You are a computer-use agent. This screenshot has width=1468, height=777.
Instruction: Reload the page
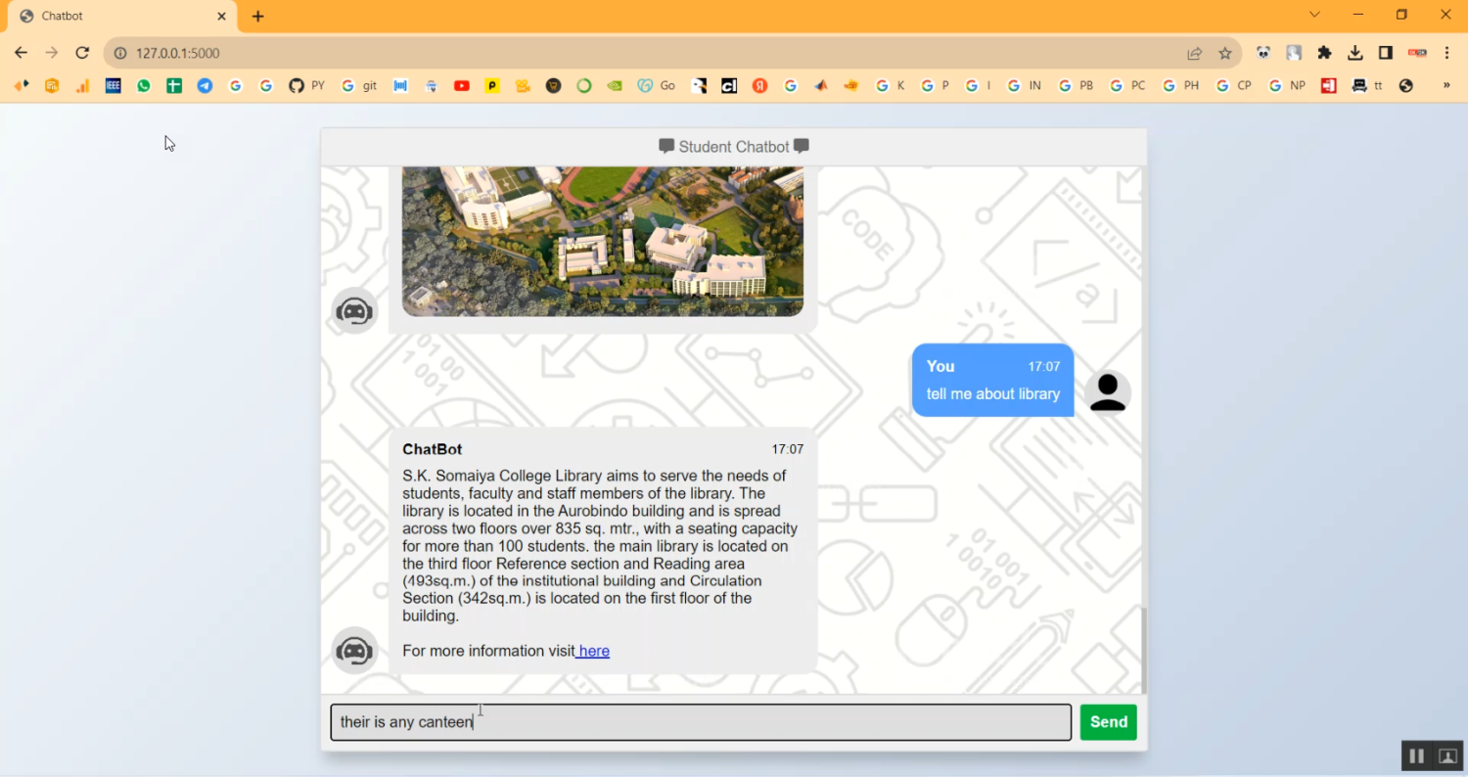click(82, 53)
